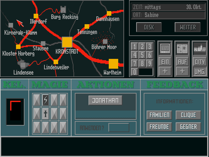
Task: Switch map to UMG. view
Action: coord(200,71)
